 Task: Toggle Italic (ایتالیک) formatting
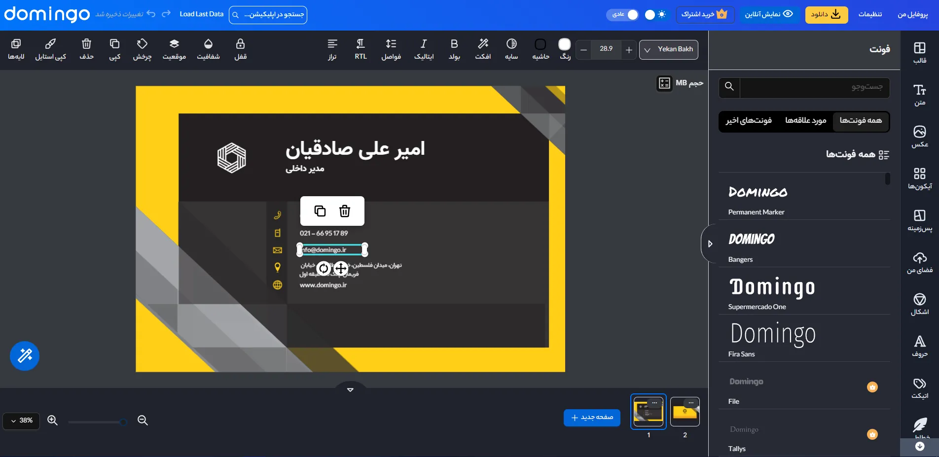pos(424,49)
